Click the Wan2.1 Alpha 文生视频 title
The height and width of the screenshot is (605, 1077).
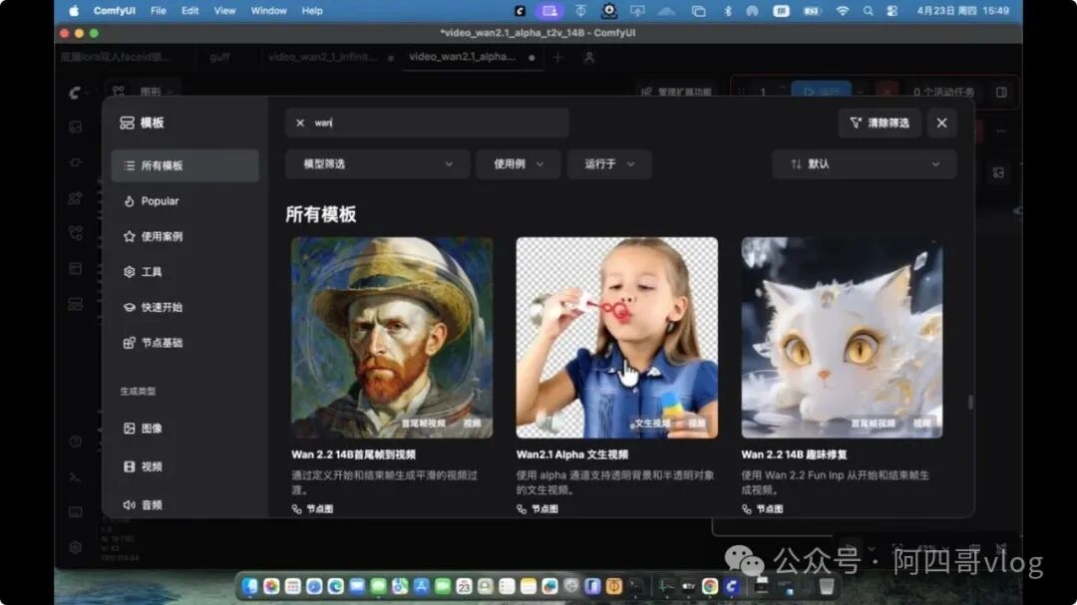(572, 454)
